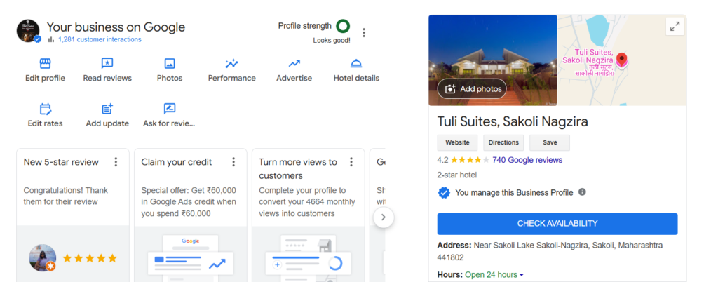Click Turn more views to customers title

[297, 169]
